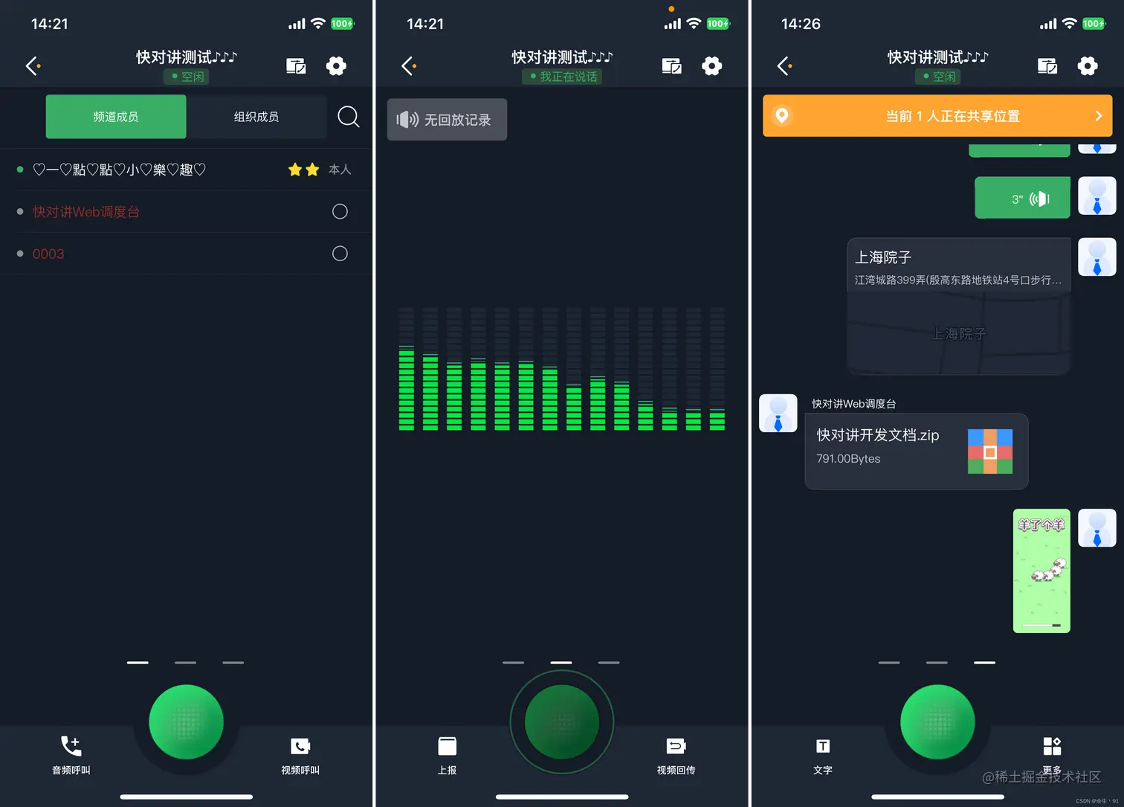
Task: Switch to the 组织成员 tab
Action: click(256, 117)
